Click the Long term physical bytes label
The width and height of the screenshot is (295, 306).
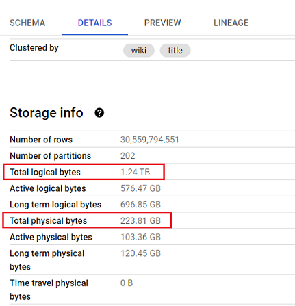point(47,260)
